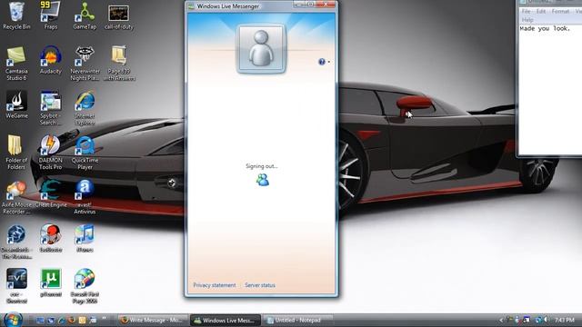Click the Internet Explorer quick launch icon
The image size is (582, 327).
pos(61,320)
